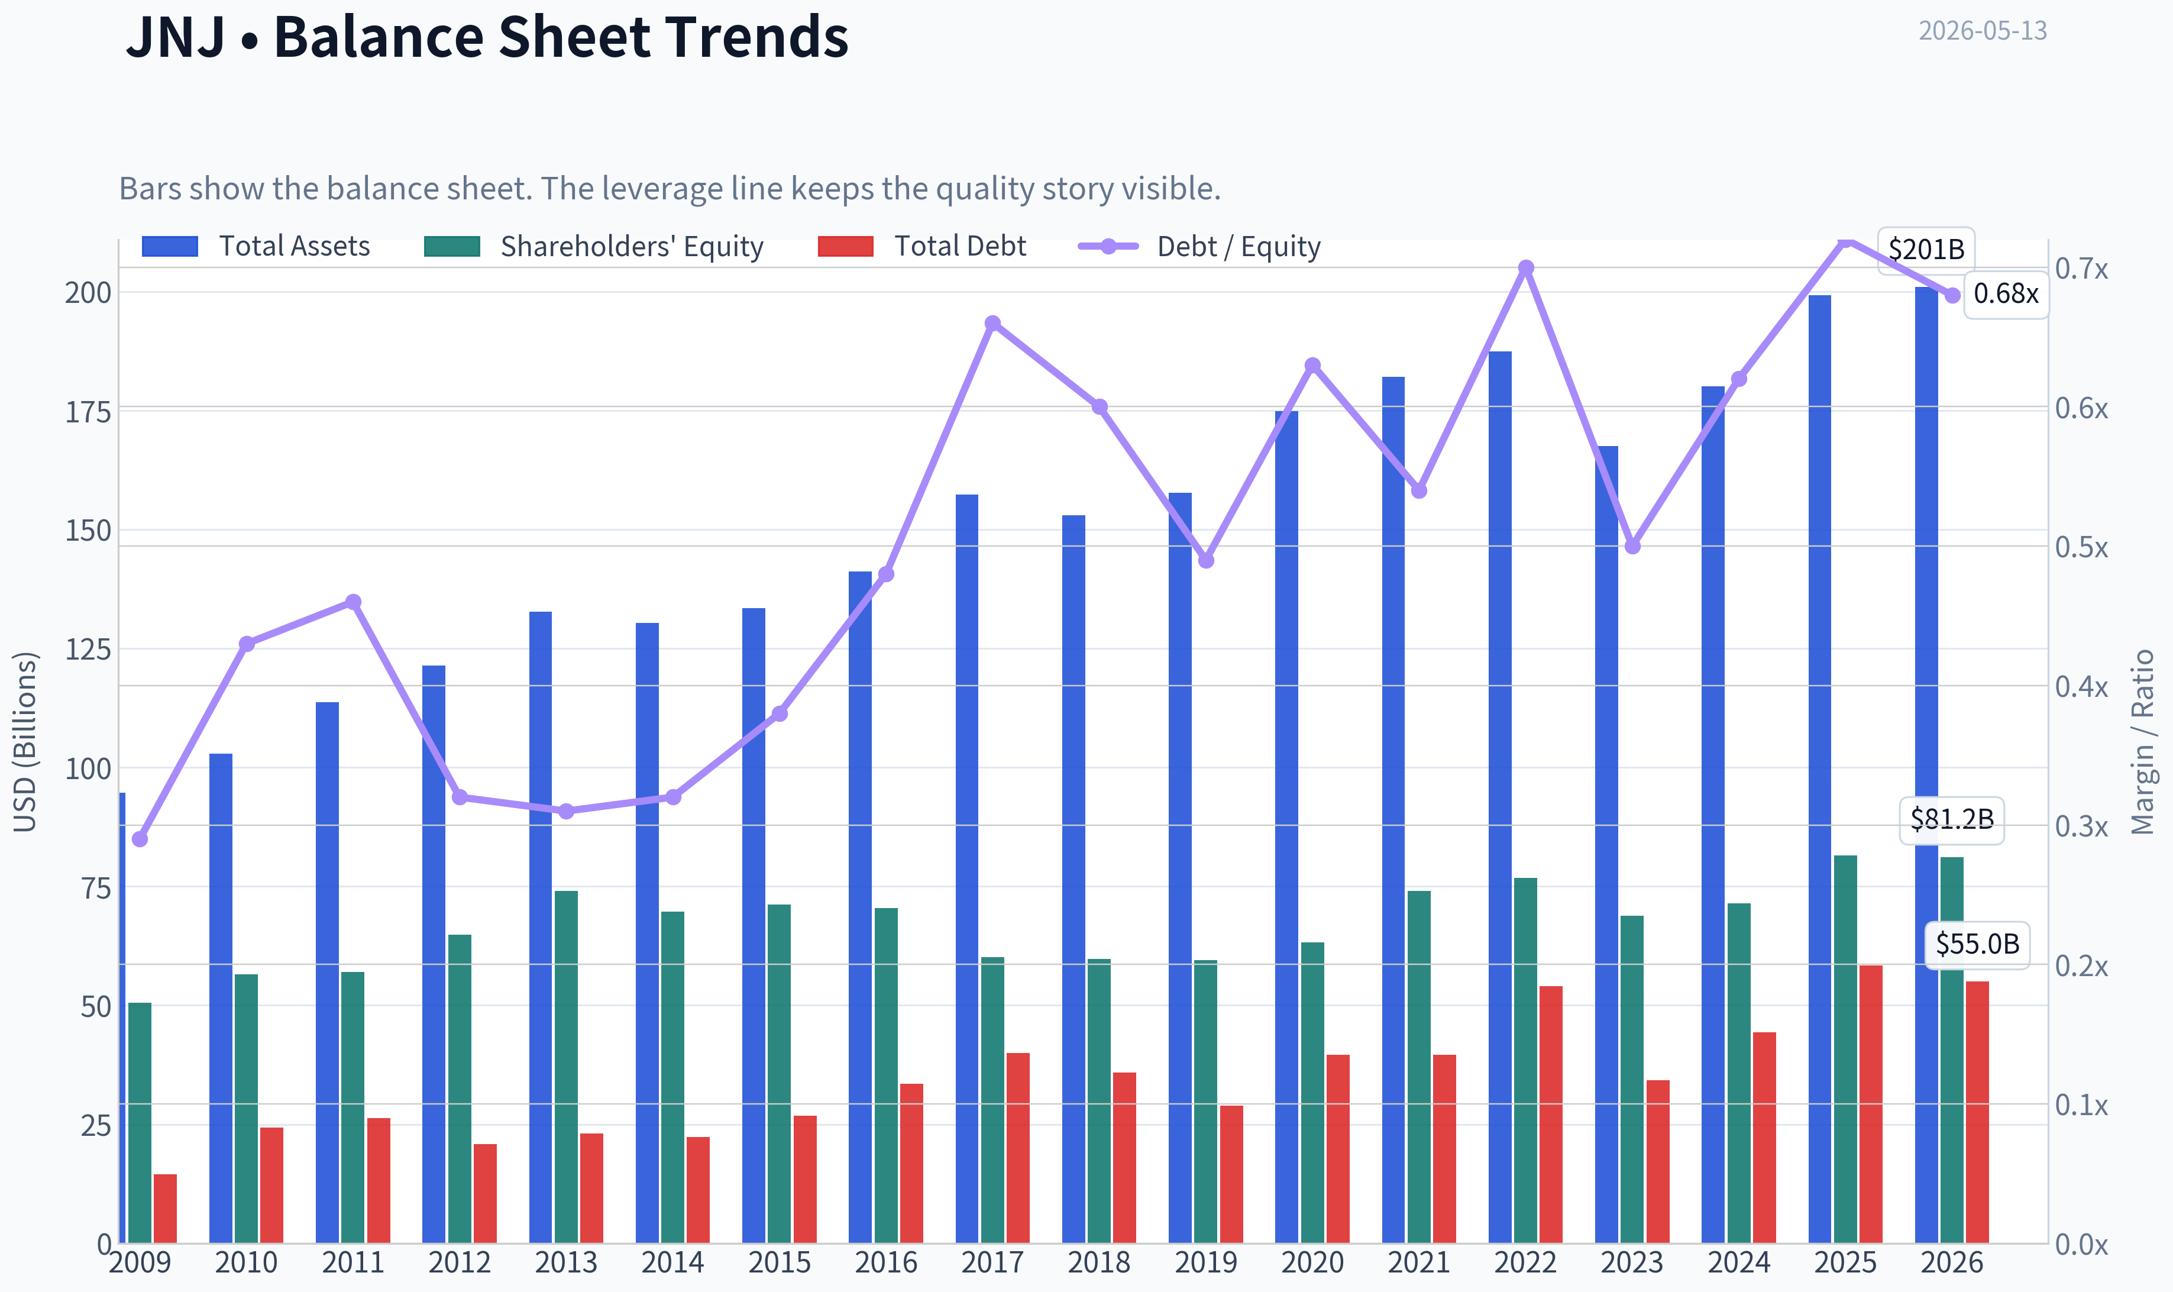Click the 2022 Debt / Equity line marker
This screenshot has height=1292, width=2173.
click(x=1525, y=268)
